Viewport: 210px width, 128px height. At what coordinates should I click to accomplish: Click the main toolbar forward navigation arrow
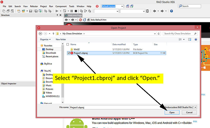[x=162, y=11]
